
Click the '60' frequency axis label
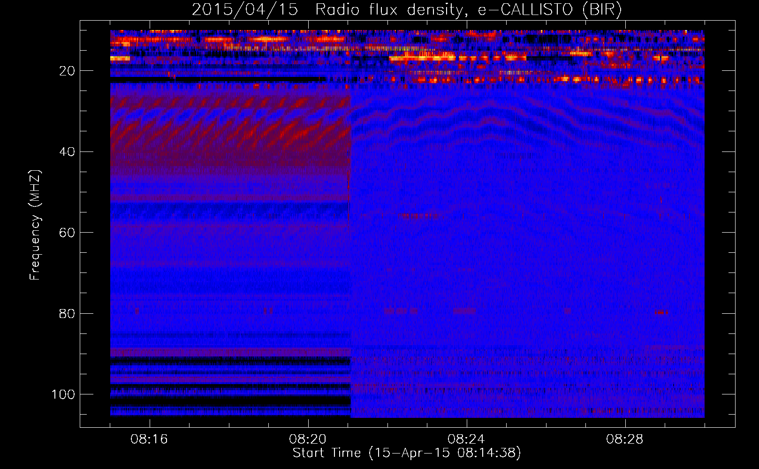(67, 233)
